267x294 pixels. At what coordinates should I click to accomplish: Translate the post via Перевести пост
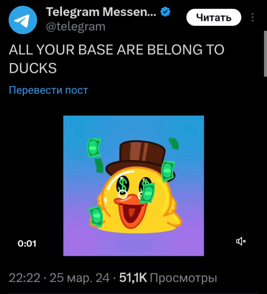49,90
